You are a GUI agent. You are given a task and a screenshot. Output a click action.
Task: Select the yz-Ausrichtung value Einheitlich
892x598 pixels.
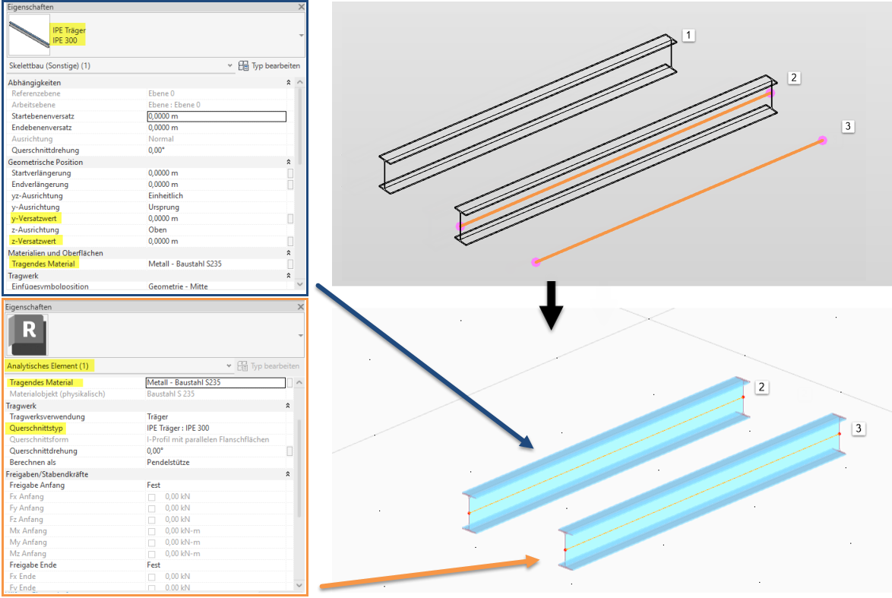pos(166,196)
